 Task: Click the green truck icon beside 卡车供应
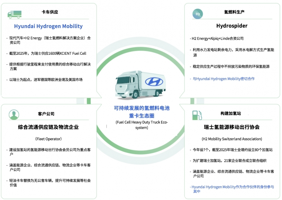pyautogui.click(x=14, y=14)
